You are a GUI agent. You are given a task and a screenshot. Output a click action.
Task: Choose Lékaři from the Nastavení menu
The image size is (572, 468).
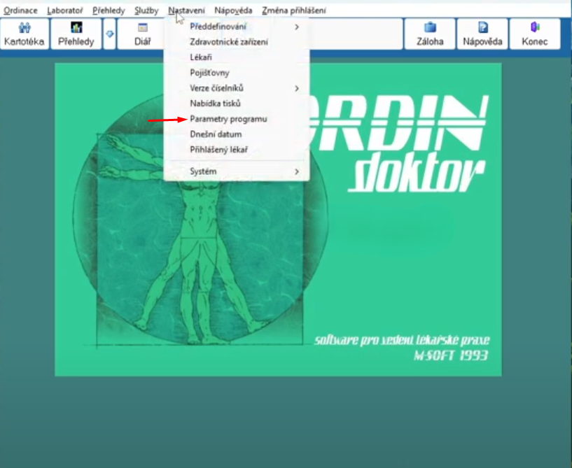click(x=237, y=57)
